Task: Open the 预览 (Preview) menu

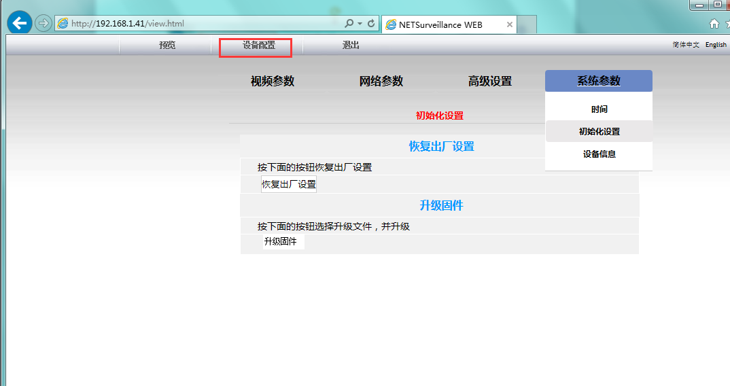Action: pos(167,45)
